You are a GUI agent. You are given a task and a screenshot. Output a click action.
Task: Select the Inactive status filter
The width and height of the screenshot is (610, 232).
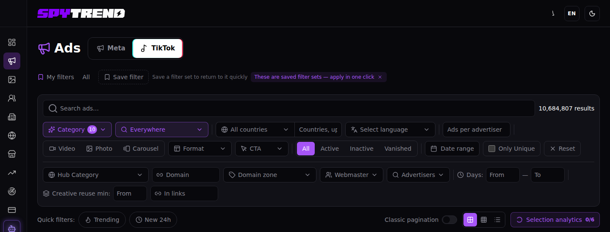[361, 149]
